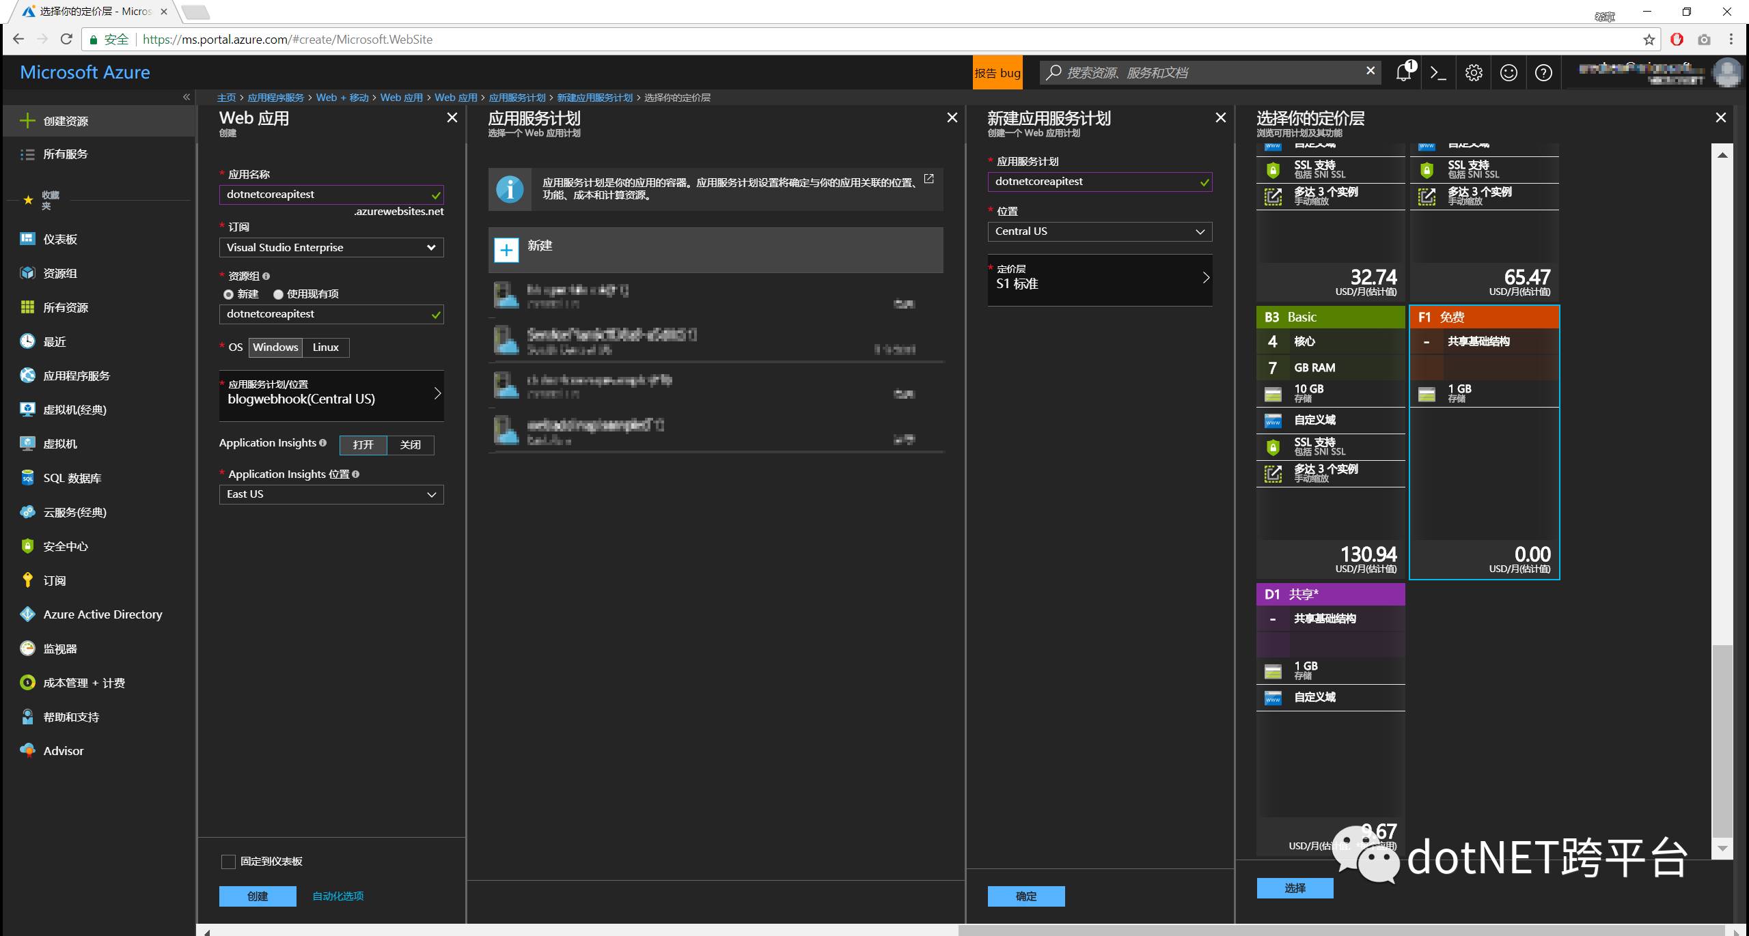Expand Application Insights 位置 East US dropdown
This screenshot has height=936, width=1749.
click(331, 494)
